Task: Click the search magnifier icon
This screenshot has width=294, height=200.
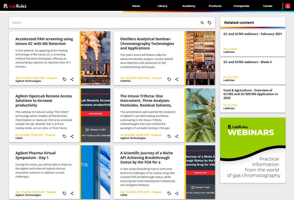Action: pyautogui.click(x=202, y=23)
